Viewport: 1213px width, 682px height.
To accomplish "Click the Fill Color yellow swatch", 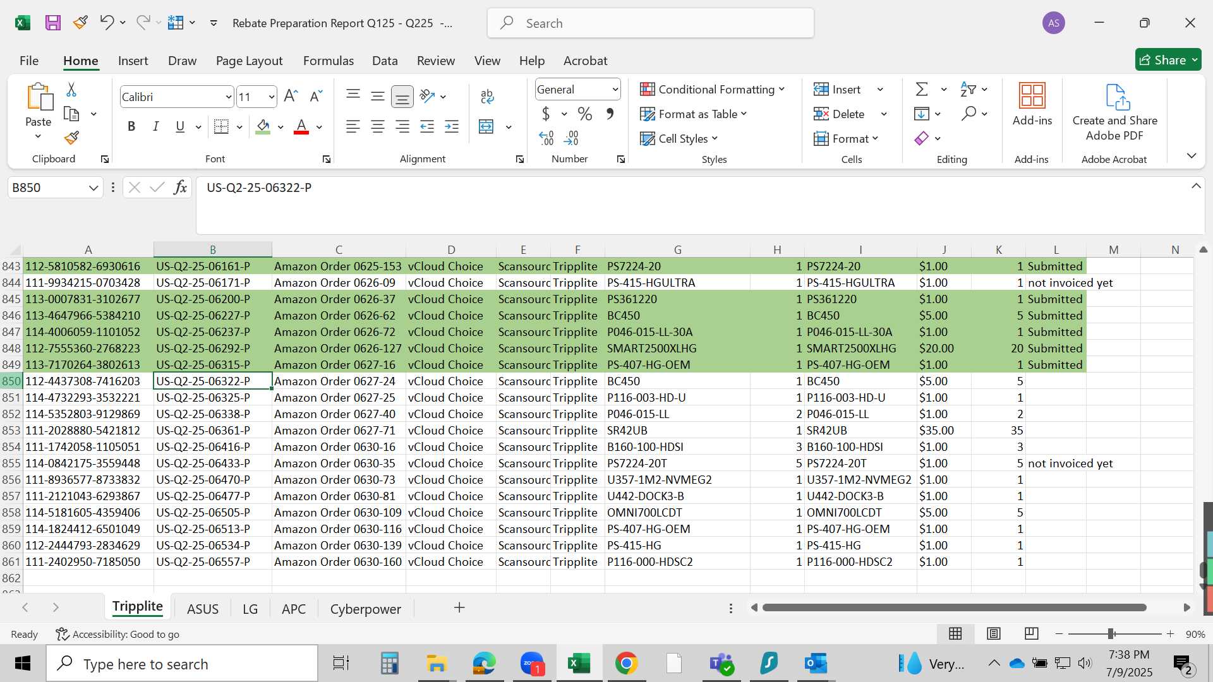I will pos(263,127).
